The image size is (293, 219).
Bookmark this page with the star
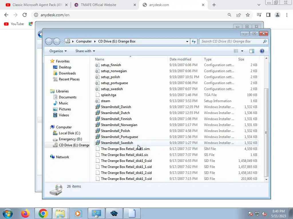(x=248, y=15)
